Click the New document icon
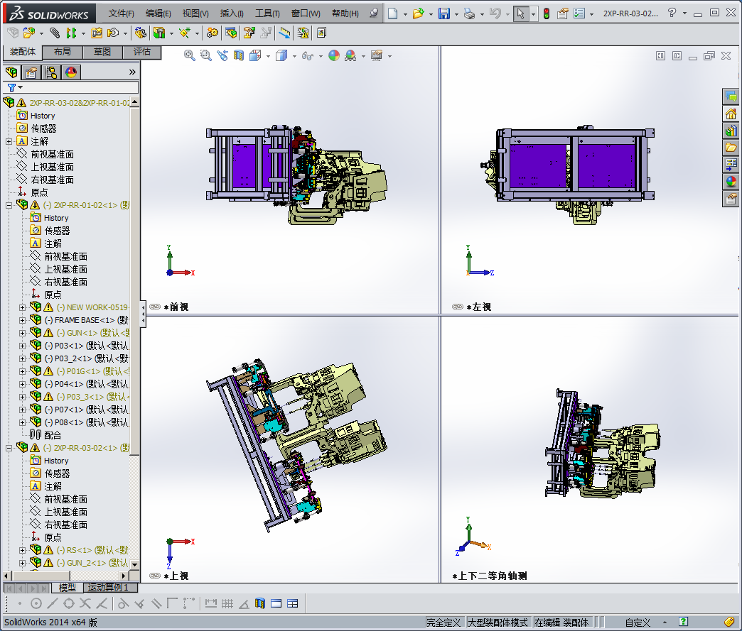 (392, 13)
